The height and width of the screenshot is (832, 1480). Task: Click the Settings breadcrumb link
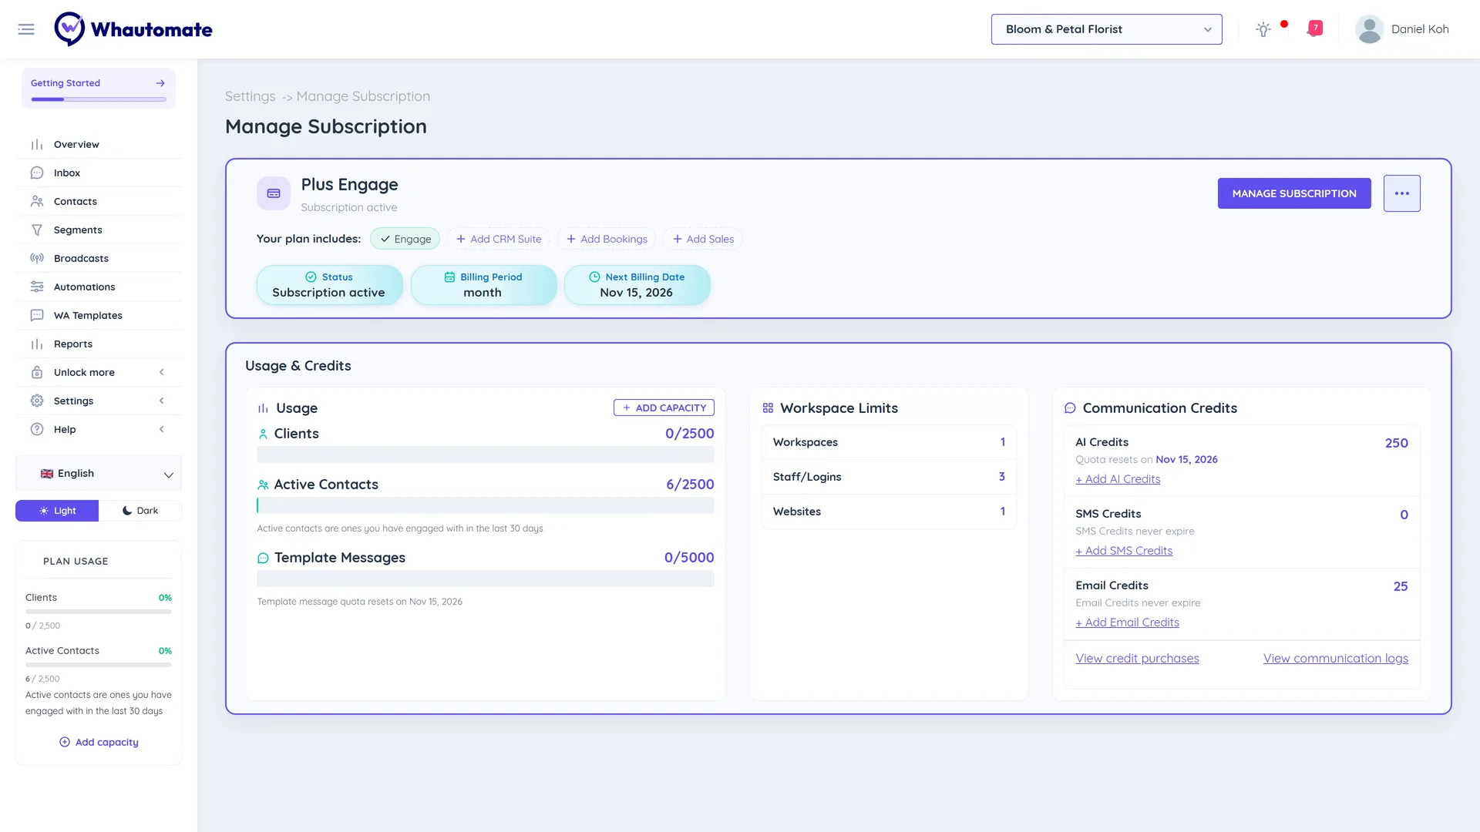tap(251, 96)
